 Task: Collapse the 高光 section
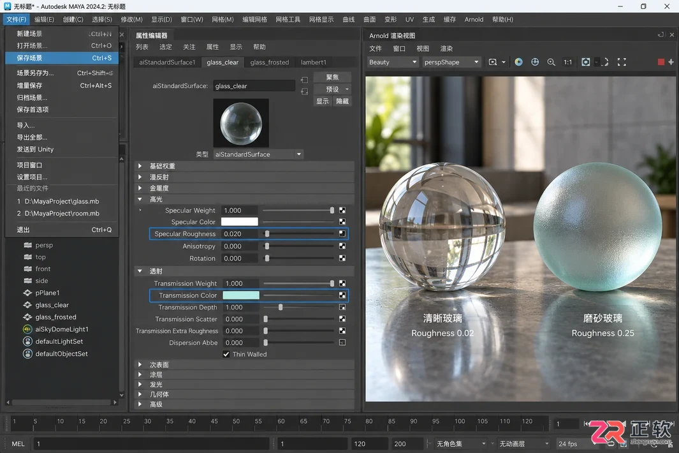pos(140,199)
